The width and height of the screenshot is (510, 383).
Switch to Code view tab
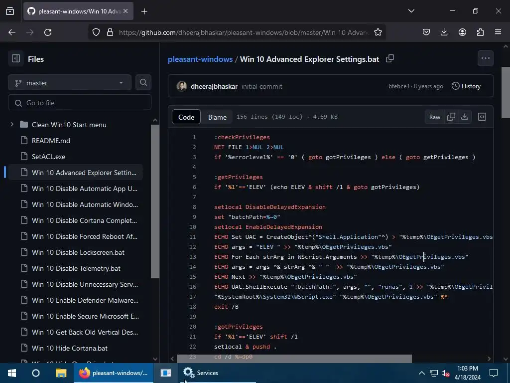point(186,117)
